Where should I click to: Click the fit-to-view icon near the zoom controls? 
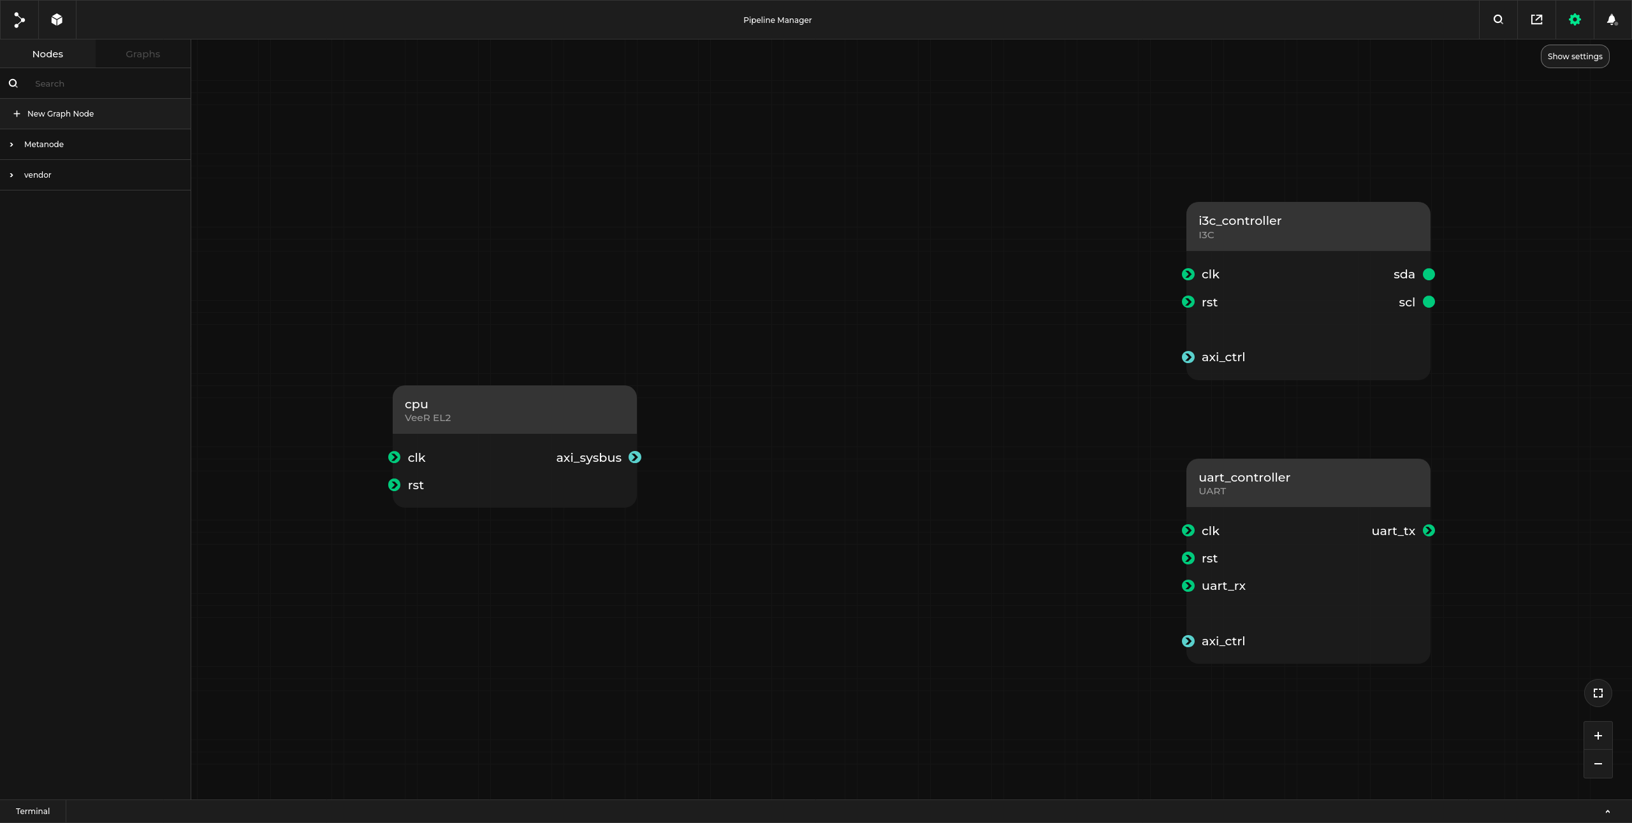1598,693
